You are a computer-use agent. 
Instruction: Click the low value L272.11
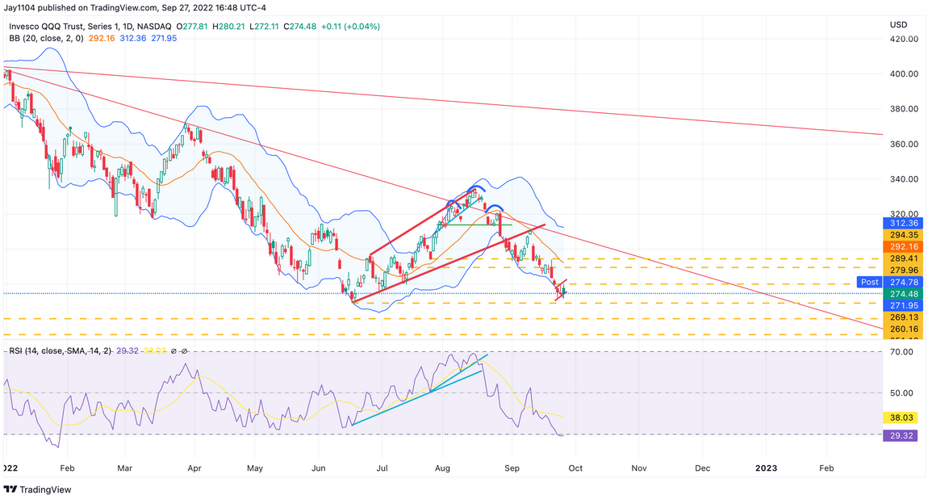point(264,27)
